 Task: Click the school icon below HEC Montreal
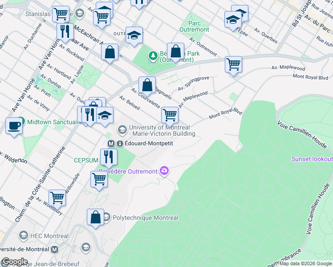(86, 247)
